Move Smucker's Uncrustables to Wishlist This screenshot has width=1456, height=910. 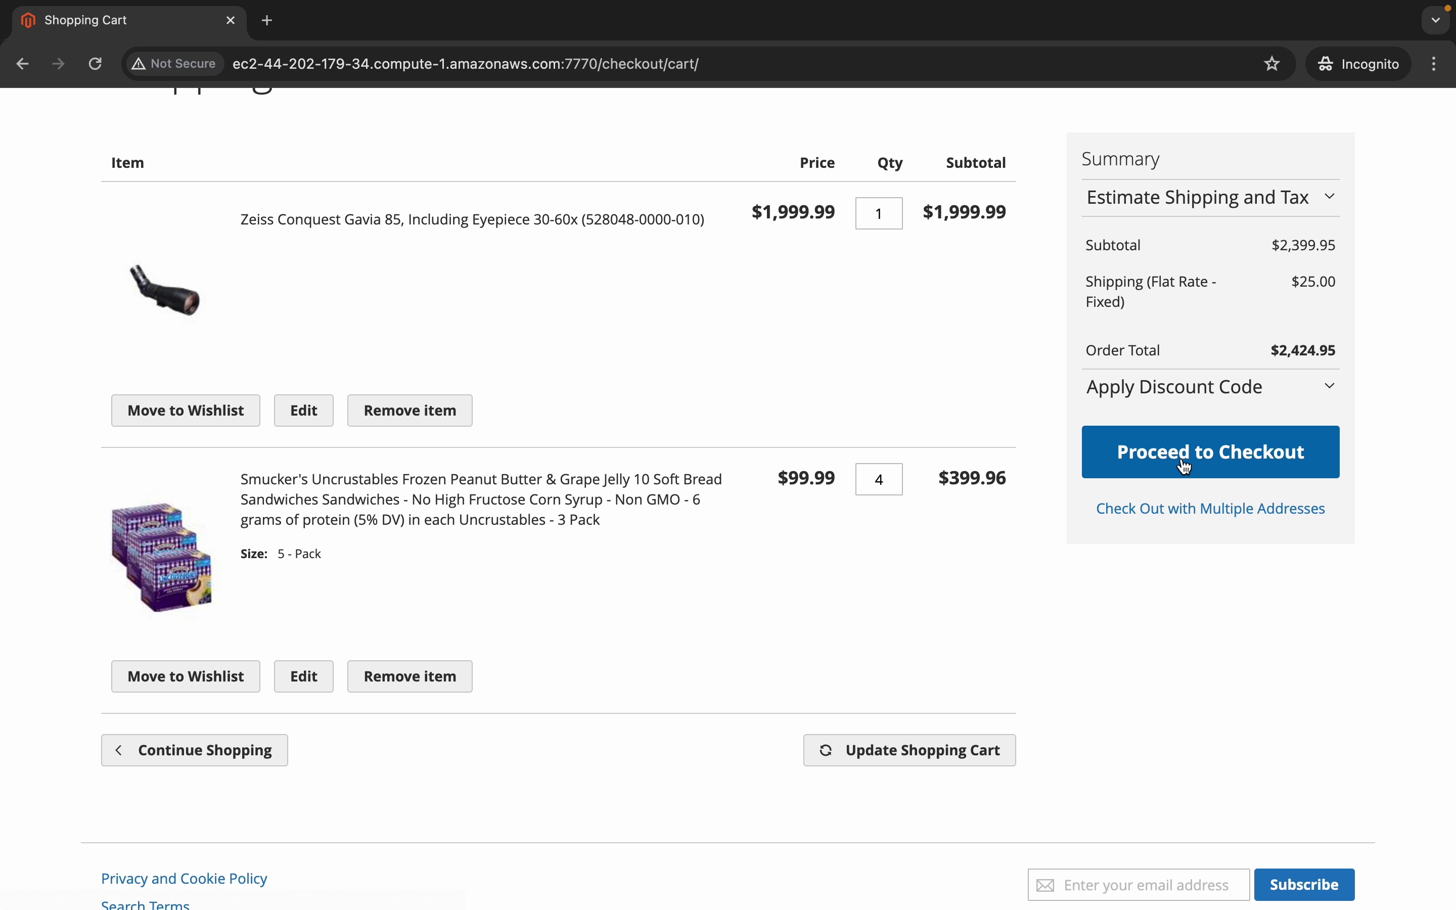coord(186,676)
